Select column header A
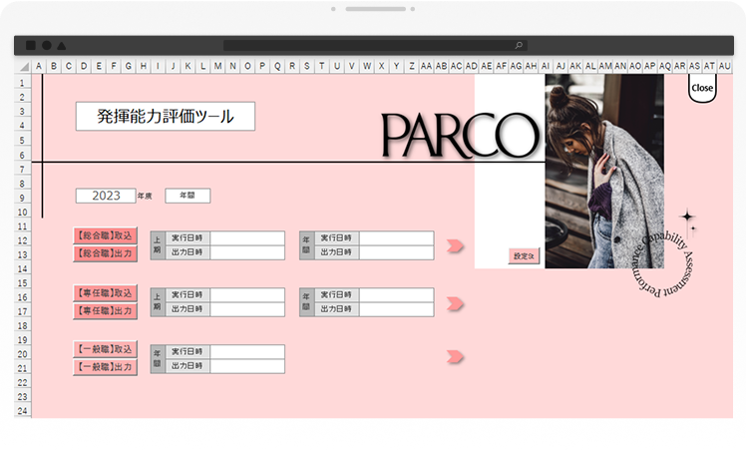Image resolution: width=746 pixels, height=450 pixels. pos(39,67)
